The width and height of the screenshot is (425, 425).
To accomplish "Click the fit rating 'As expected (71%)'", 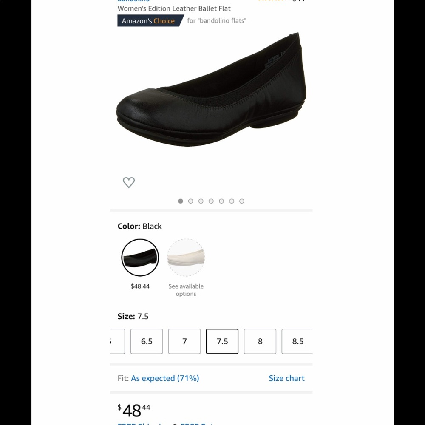I will pos(165,378).
